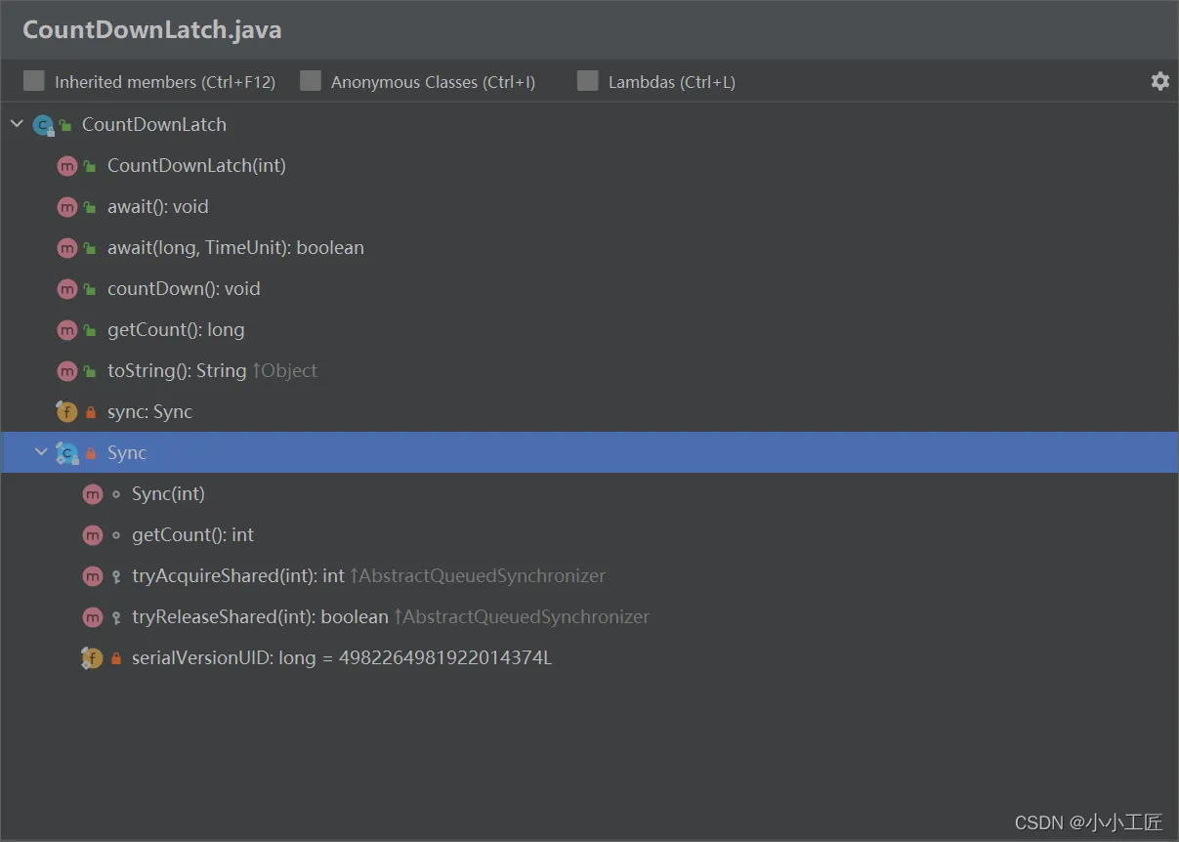Enable the Inherited members checkbox
This screenshot has width=1179, height=842.
(x=34, y=81)
